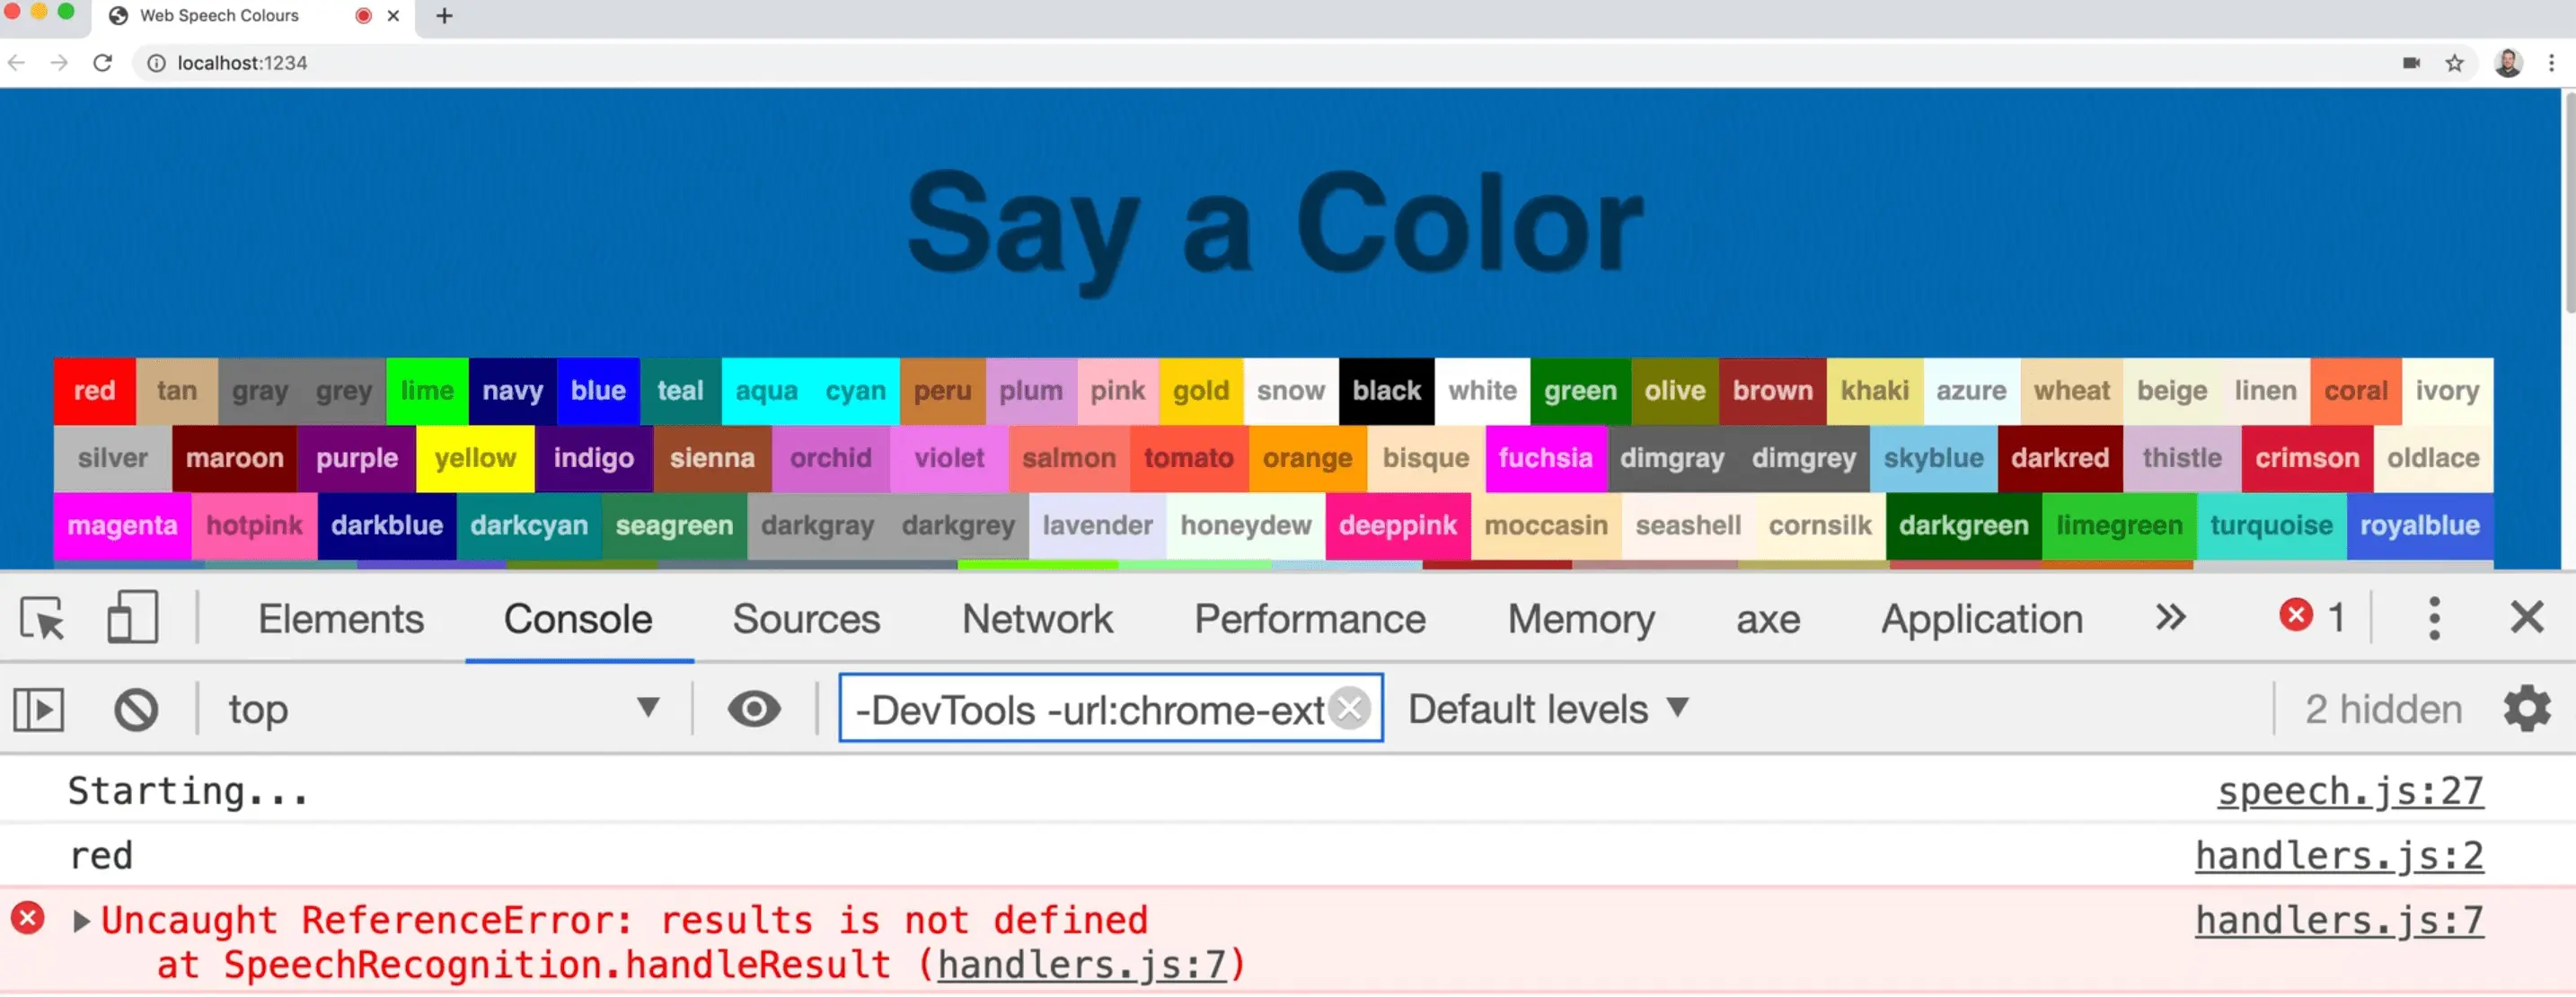This screenshot has height=997, width=2576.
Task: Show more DevTools tabs chevron
Action: tap(2170, 618)
